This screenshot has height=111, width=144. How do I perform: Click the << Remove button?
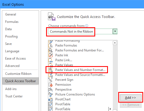131,105
